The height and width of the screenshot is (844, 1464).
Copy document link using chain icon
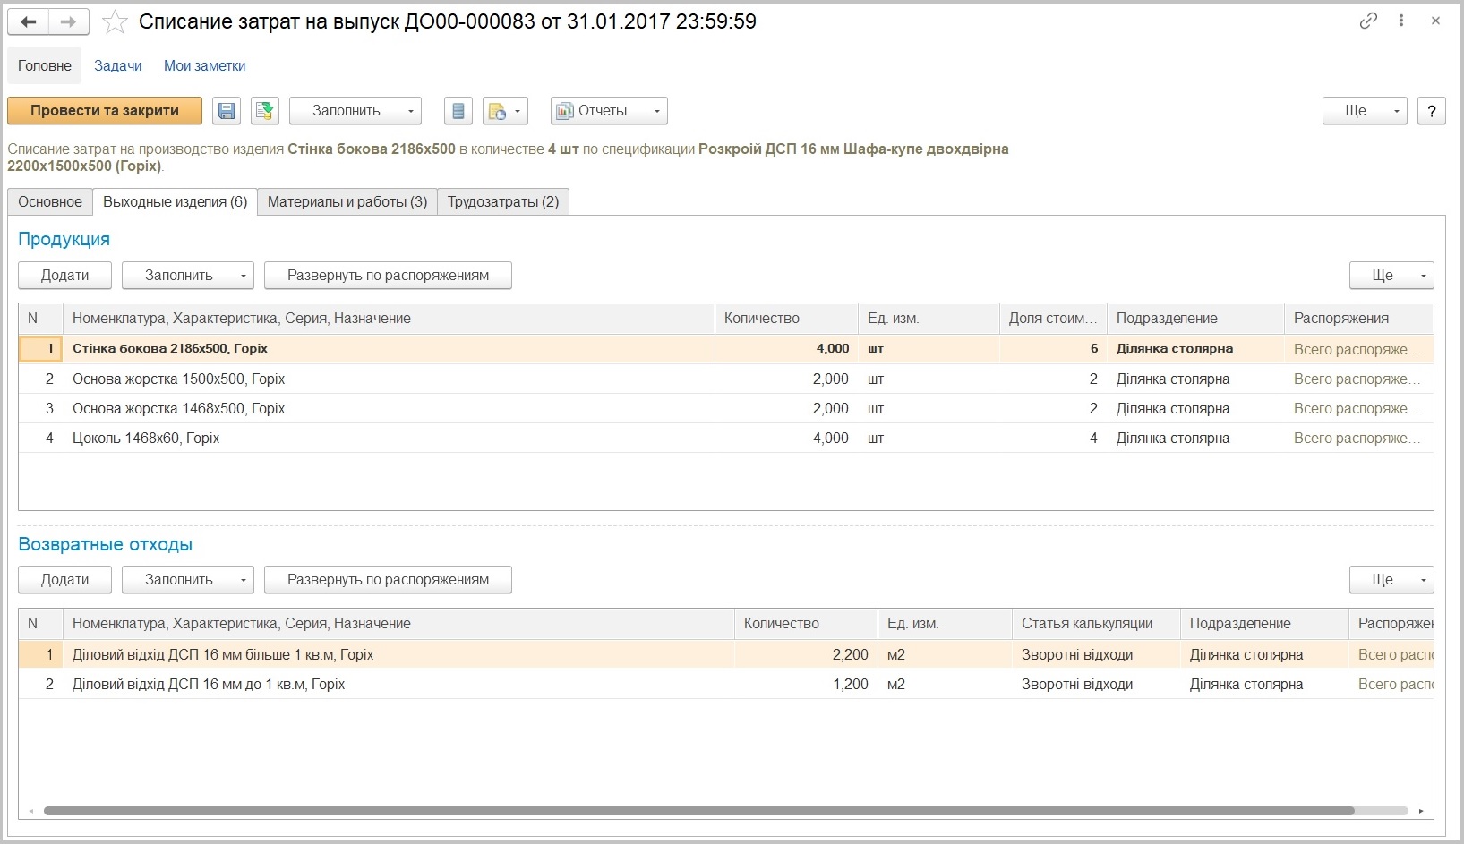[1368, 21]
